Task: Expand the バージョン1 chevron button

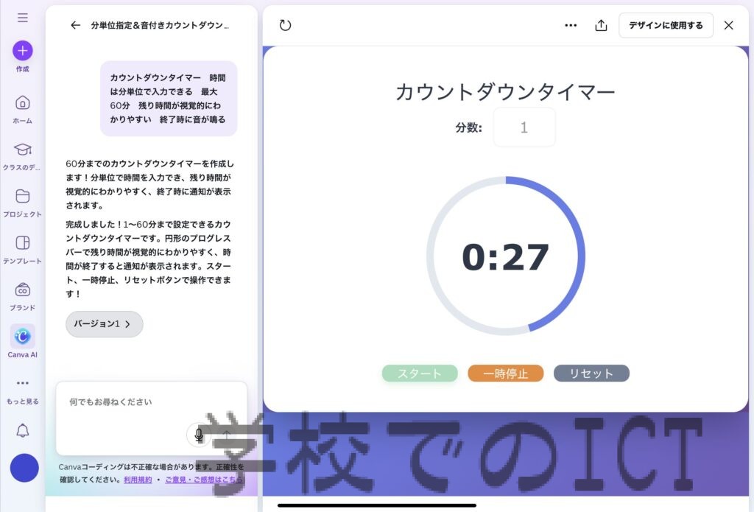Action: tap(104, 324)
